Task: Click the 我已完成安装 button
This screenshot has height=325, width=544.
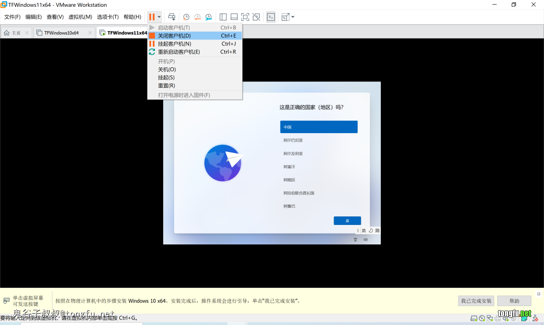Action: (476, 301)
